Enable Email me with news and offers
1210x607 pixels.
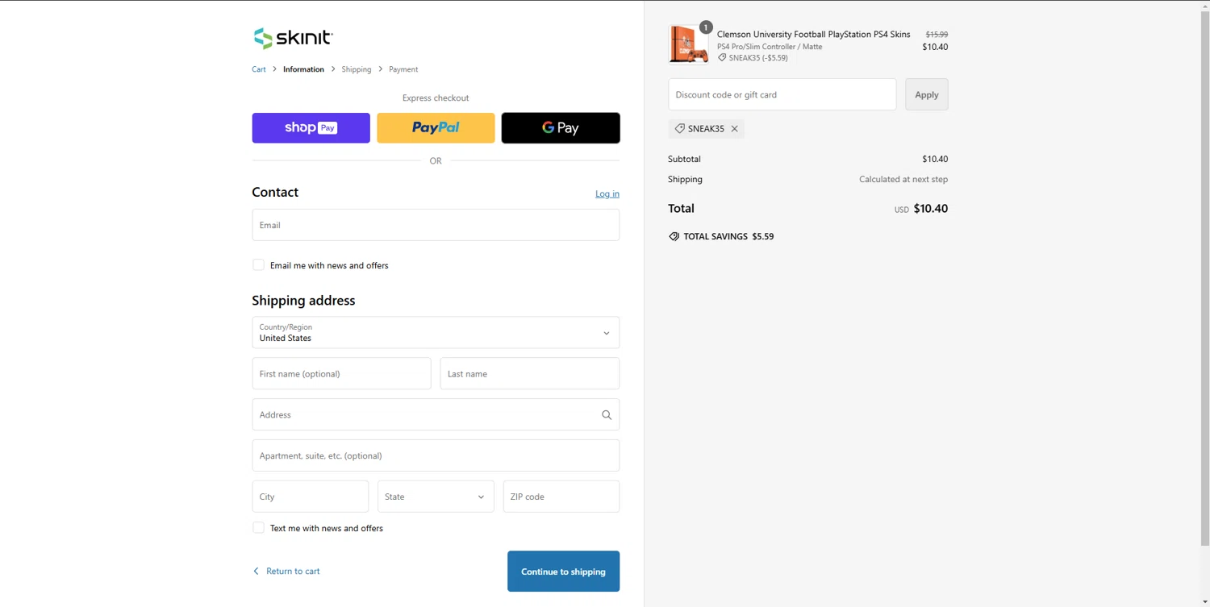pyautogui.click(x=258, y=265)
